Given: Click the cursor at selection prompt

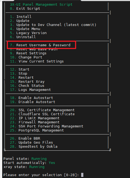Looking at the screenshot, I should [x=82, y=175].
